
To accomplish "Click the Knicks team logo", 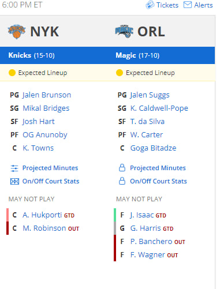I will click(x=17, y=32).
